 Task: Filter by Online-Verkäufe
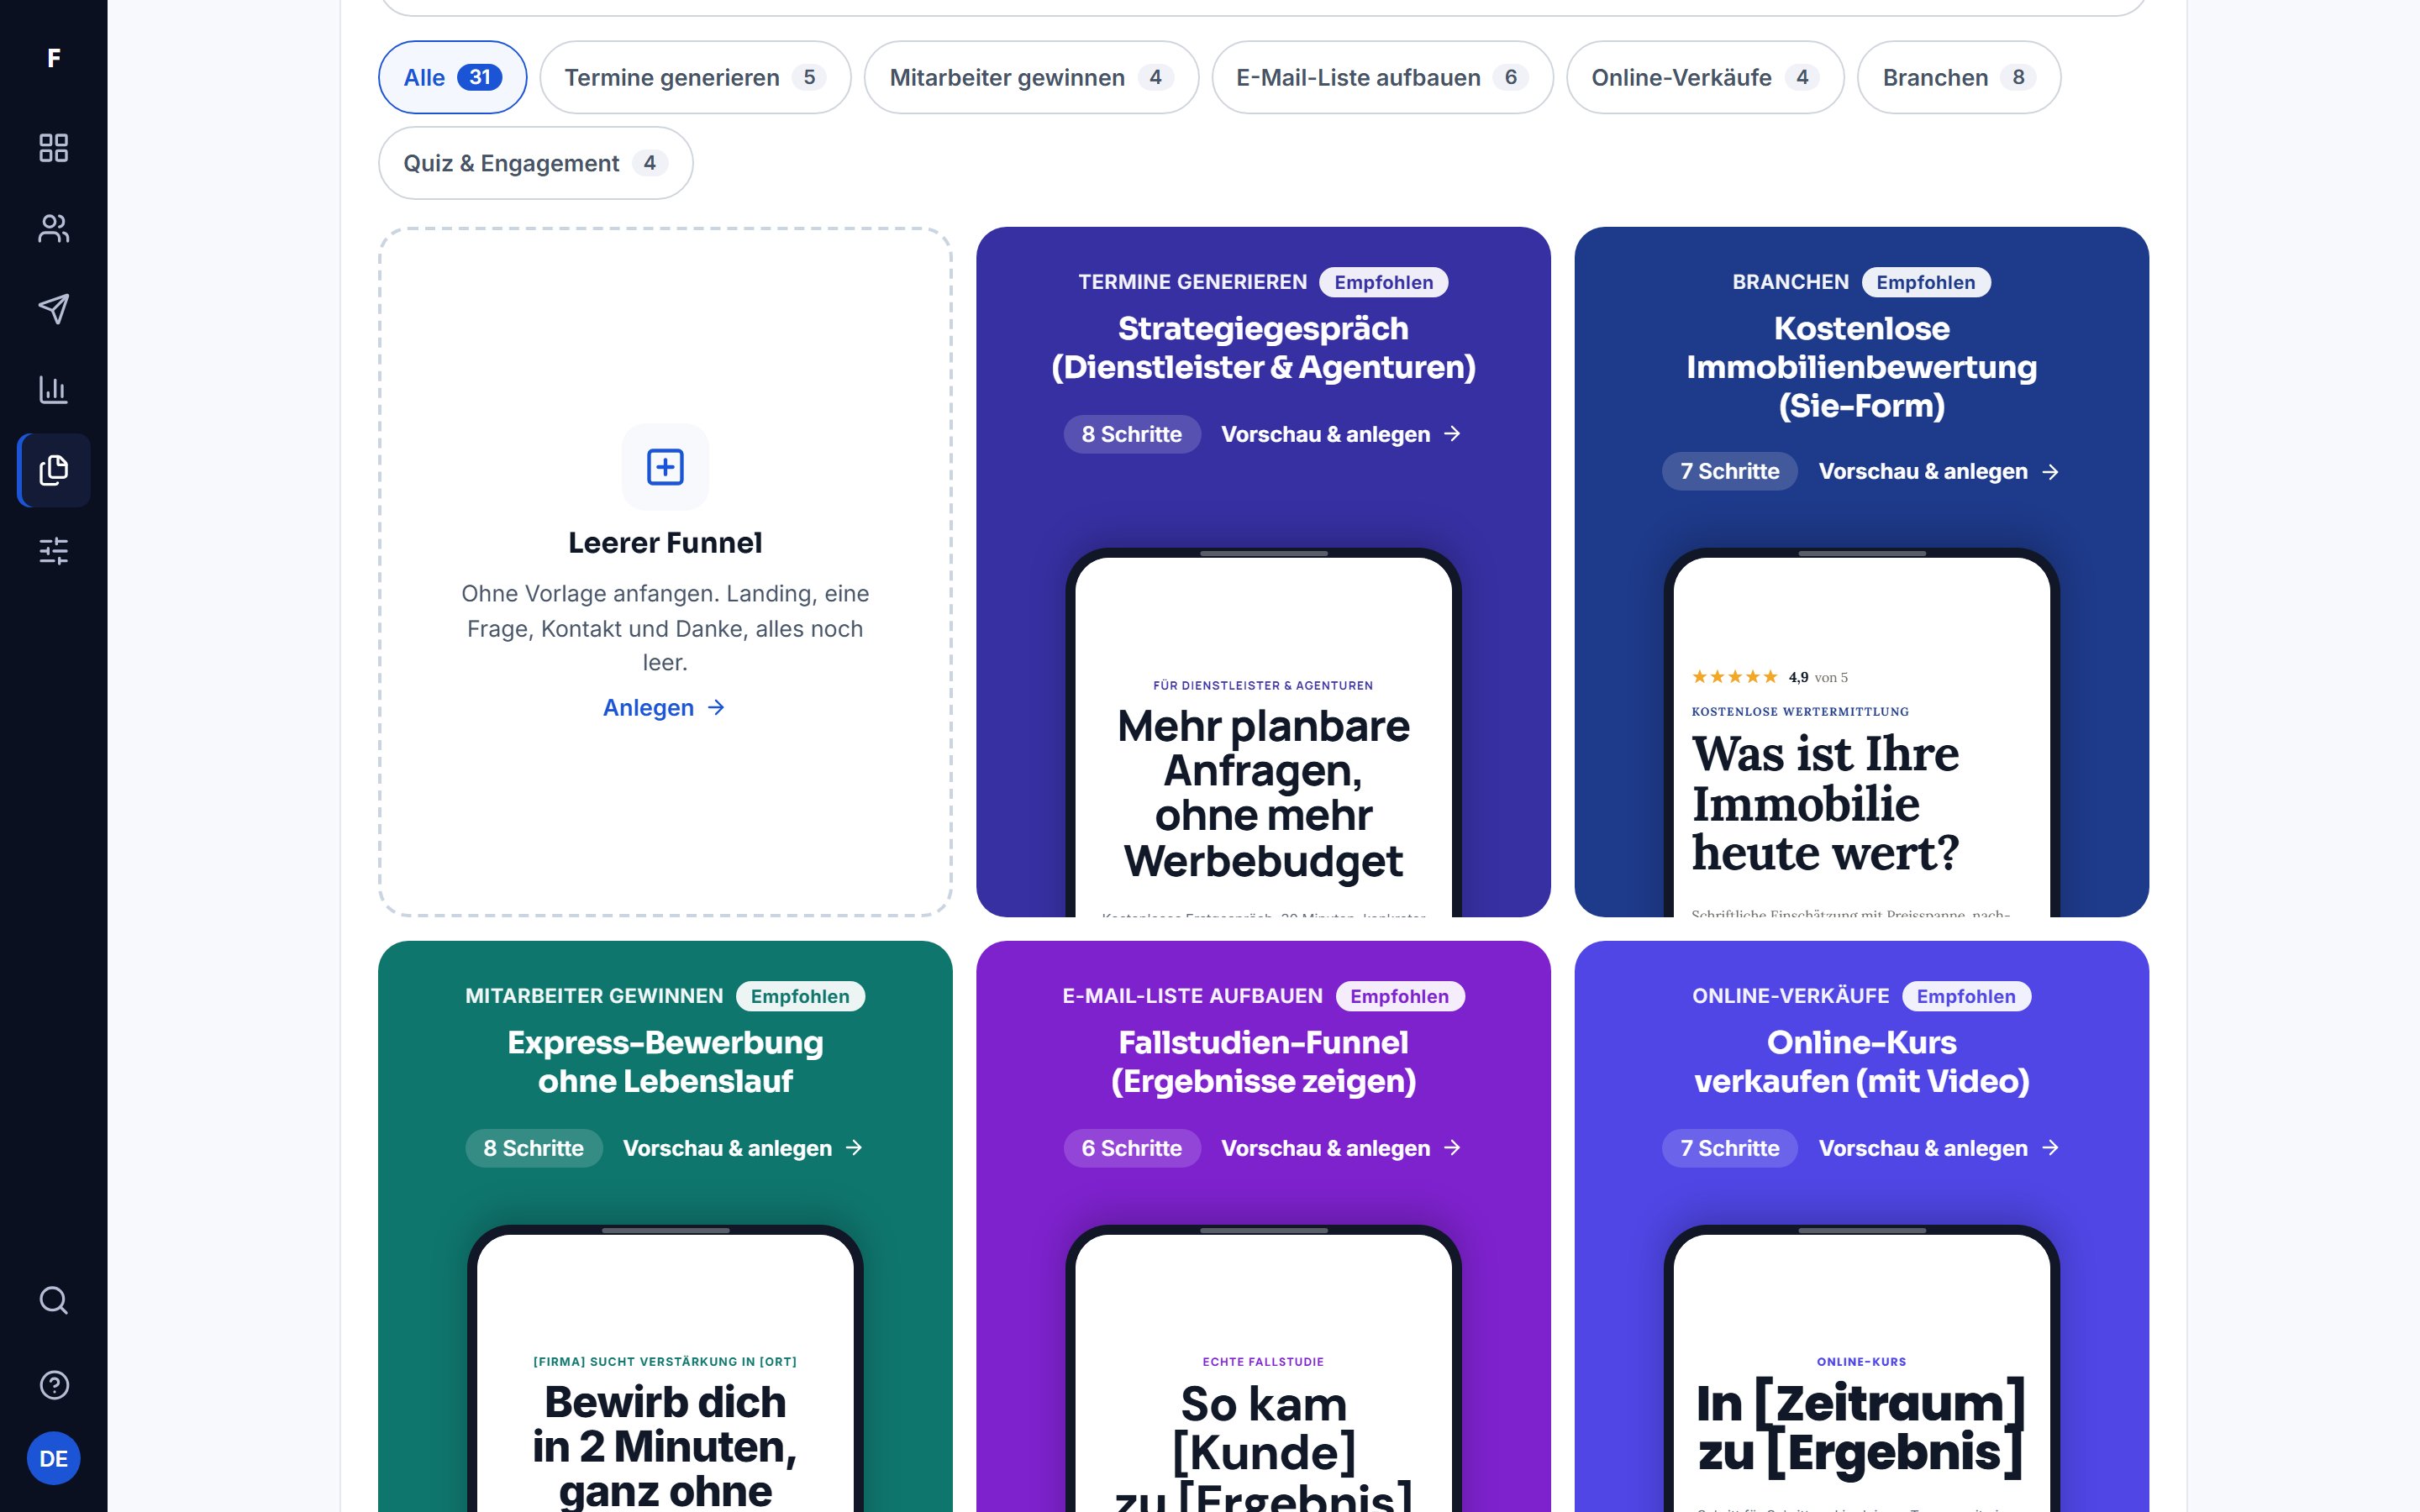point(1705,77)
